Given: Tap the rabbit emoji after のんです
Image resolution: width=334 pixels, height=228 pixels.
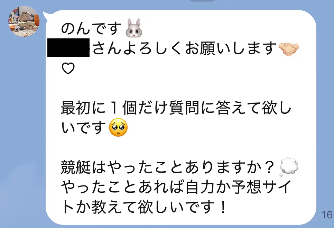Looking at the screenshot, I should [133, 28].
